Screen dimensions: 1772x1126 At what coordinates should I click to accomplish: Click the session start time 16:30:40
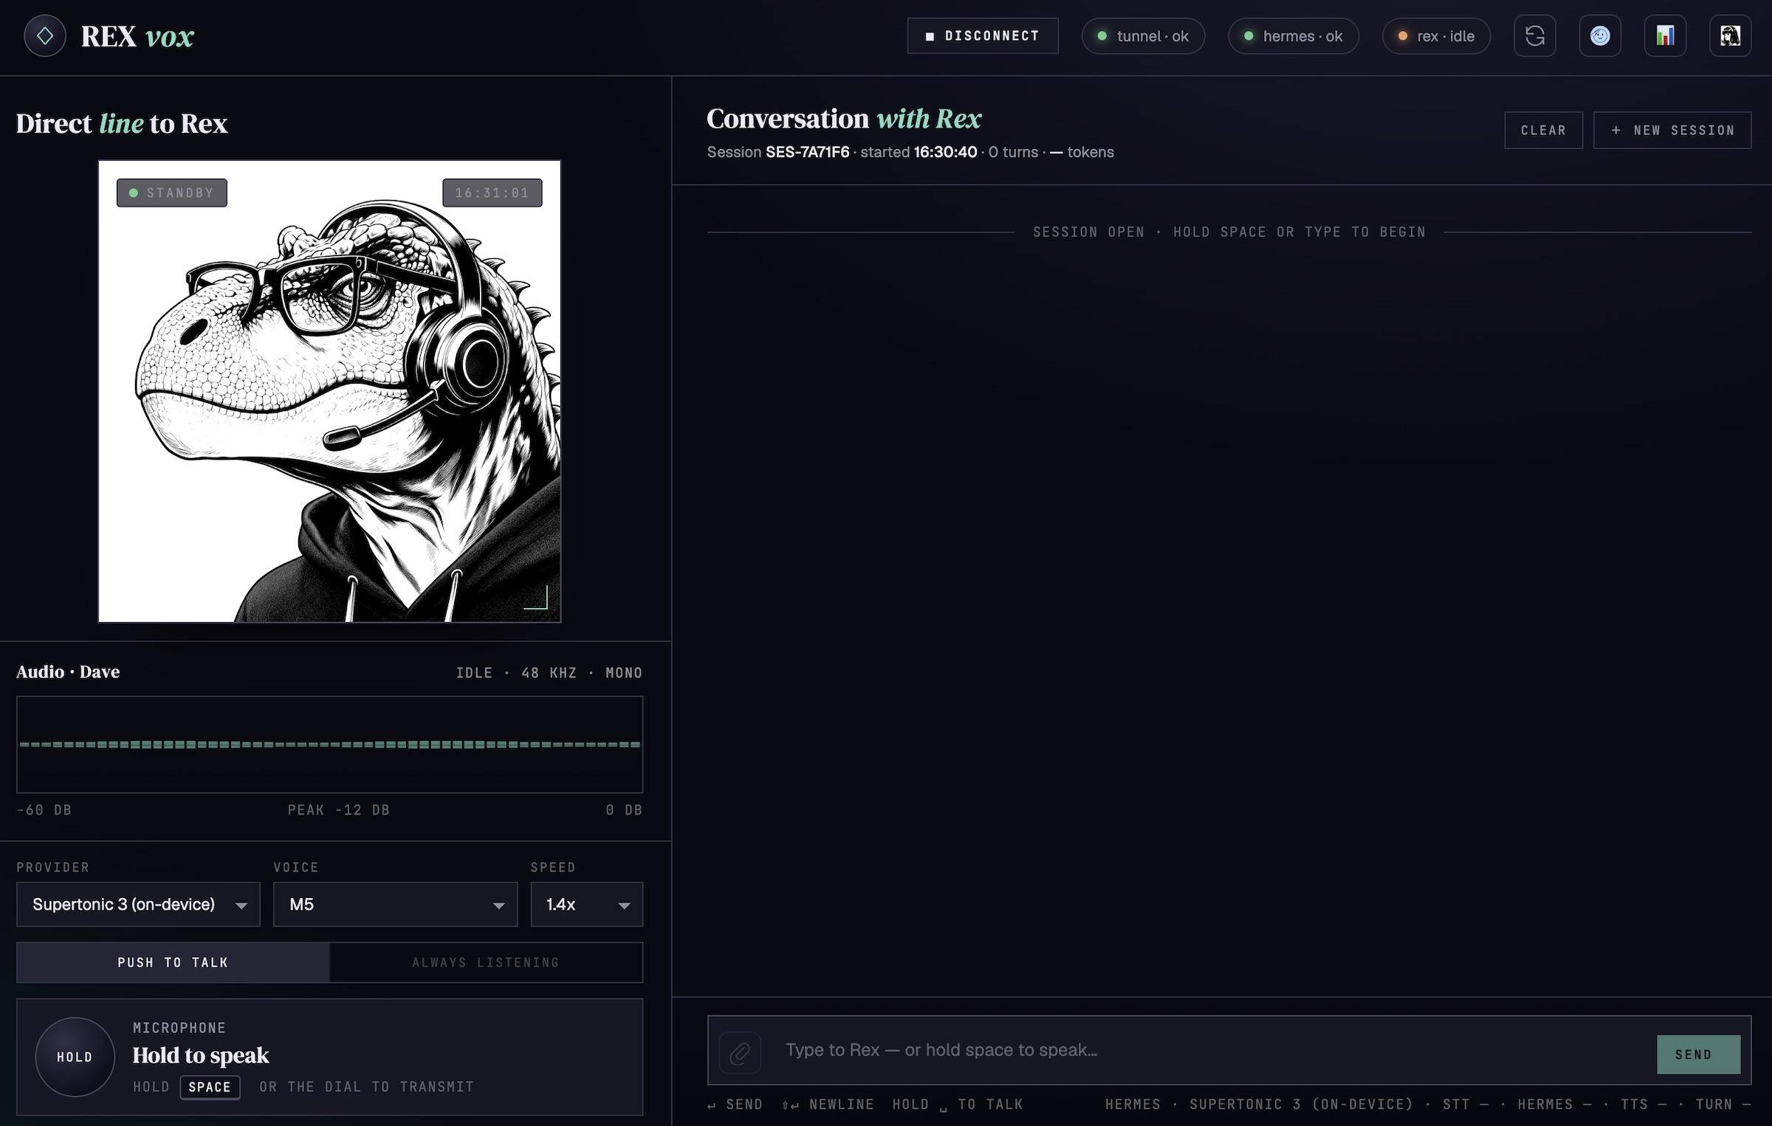[945, 152]
